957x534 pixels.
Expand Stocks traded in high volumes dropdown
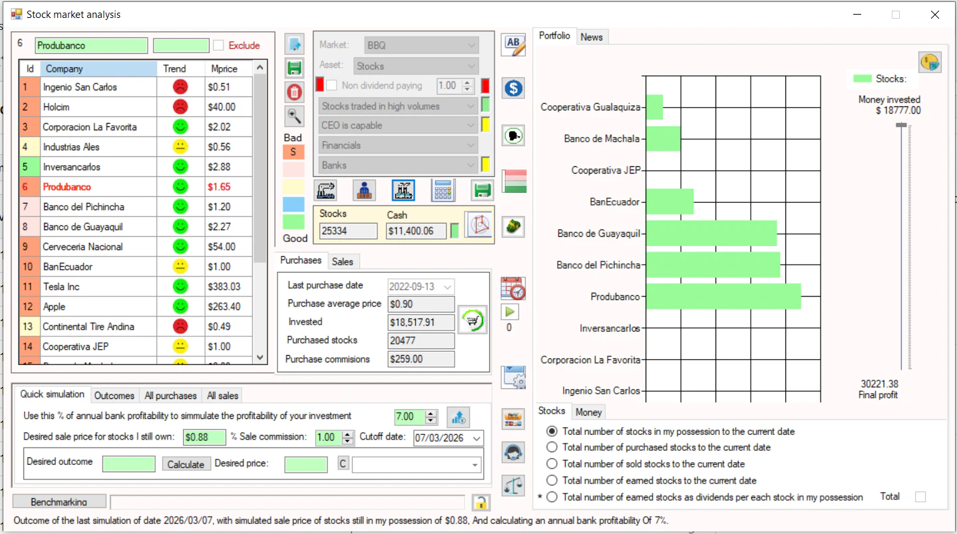coord(397,106)
